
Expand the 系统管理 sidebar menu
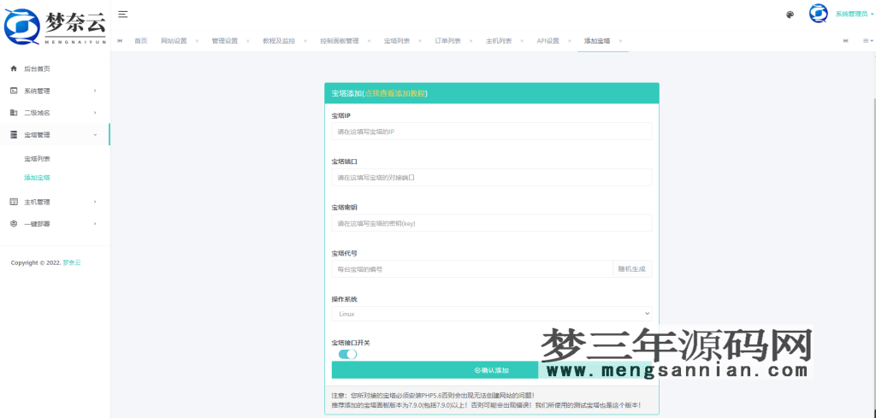55,91
